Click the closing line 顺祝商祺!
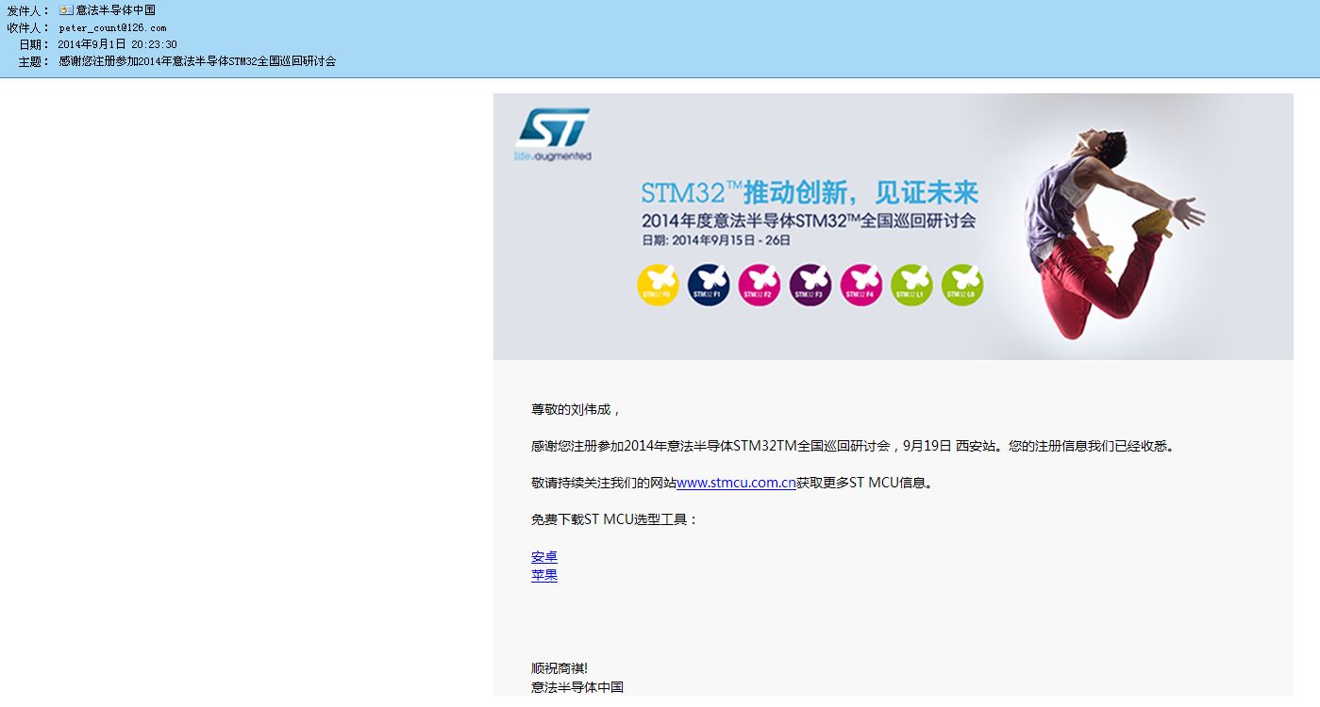Image resolution: width=1320 pixels, height=707 pixels. pos(560,669)
